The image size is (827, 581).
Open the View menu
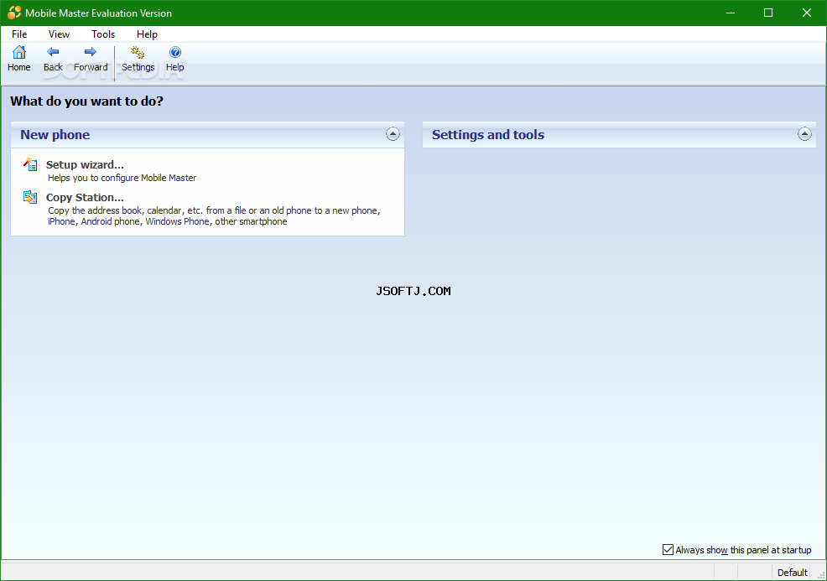[x=59, y=34]
